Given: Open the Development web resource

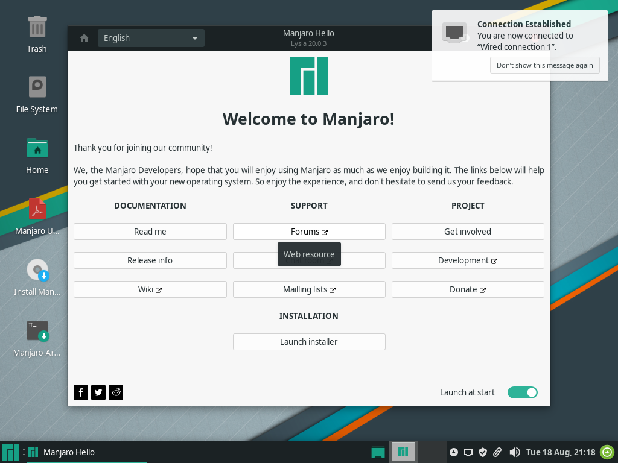Looking at the screenshot, I should coord(468,260).
